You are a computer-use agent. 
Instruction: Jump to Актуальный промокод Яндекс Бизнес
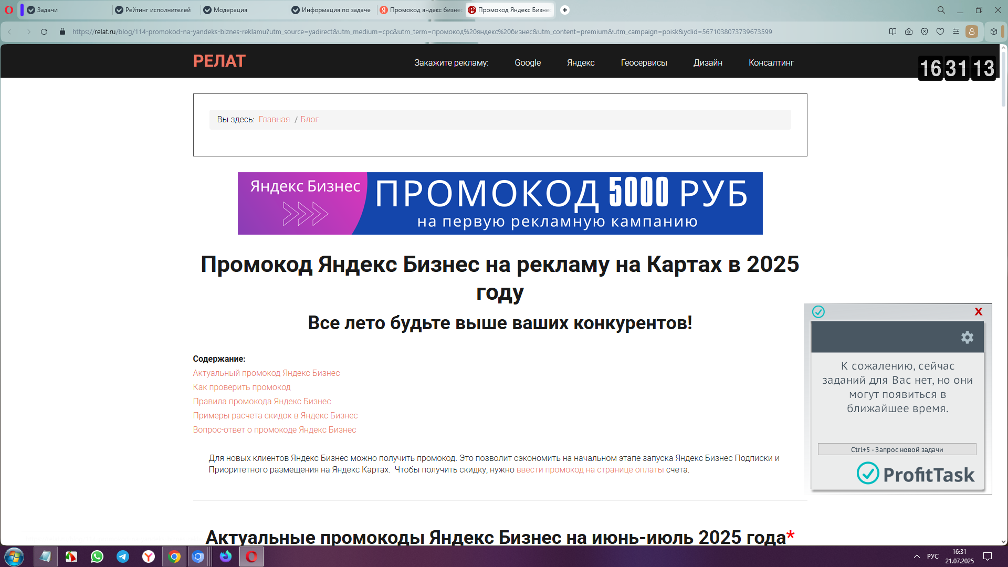point(266,373)
